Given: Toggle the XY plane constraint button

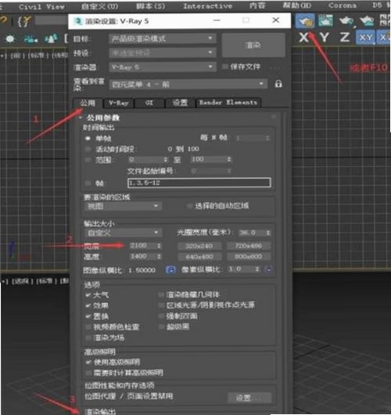Looking at the screenshot, I should coord(365,38).
